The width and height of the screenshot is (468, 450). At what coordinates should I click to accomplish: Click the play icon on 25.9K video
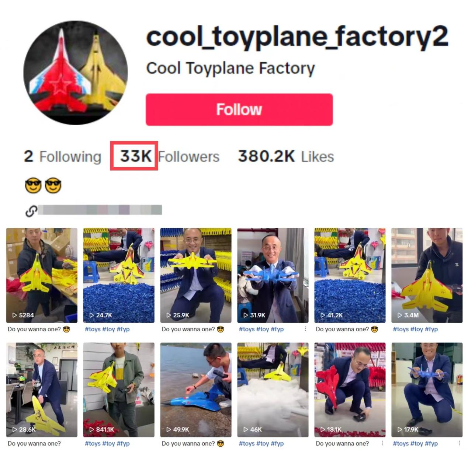click(x=169, y=315)
